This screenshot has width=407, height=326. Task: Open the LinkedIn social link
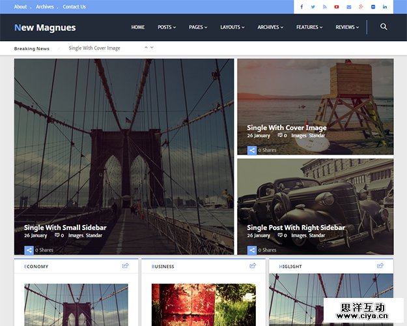click(384, 7)
